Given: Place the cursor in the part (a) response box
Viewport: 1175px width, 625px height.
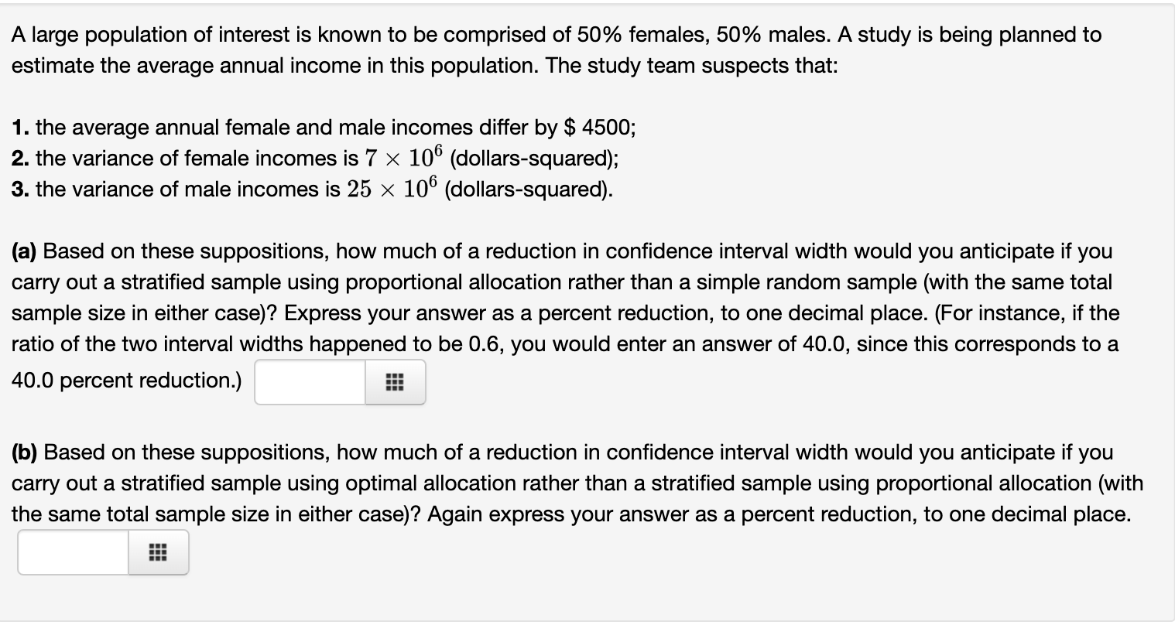Looking at the screenshot, I should tap(308, 381).
